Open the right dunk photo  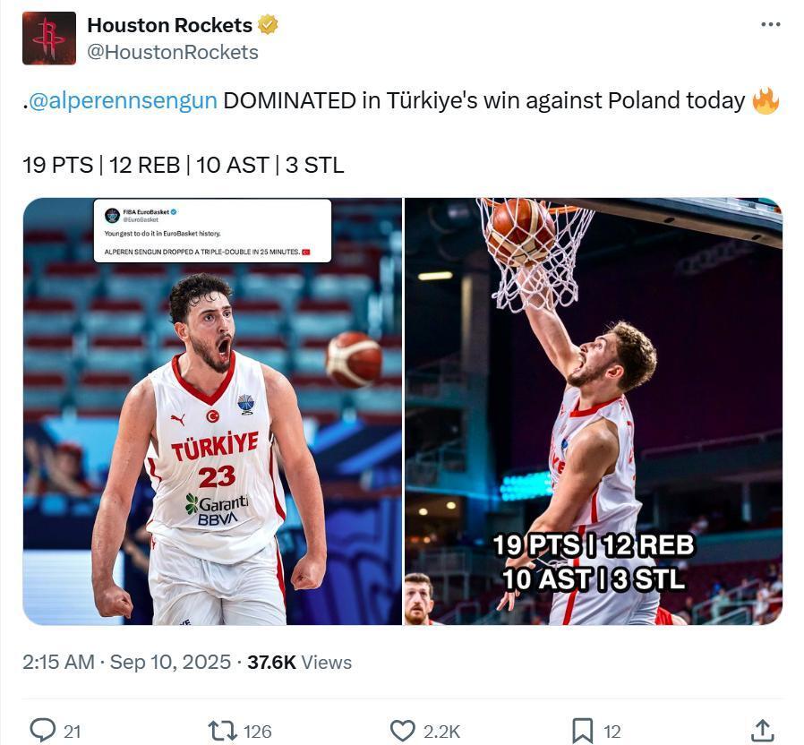(594, 411)
